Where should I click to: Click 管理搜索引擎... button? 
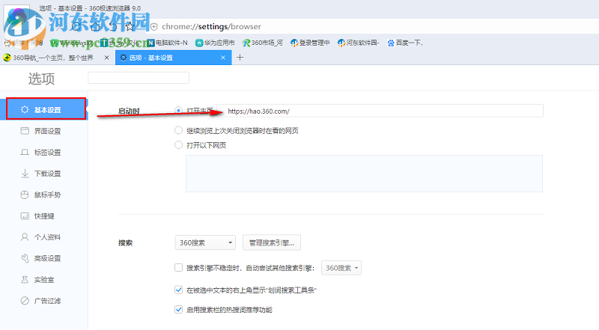(272, 242)
